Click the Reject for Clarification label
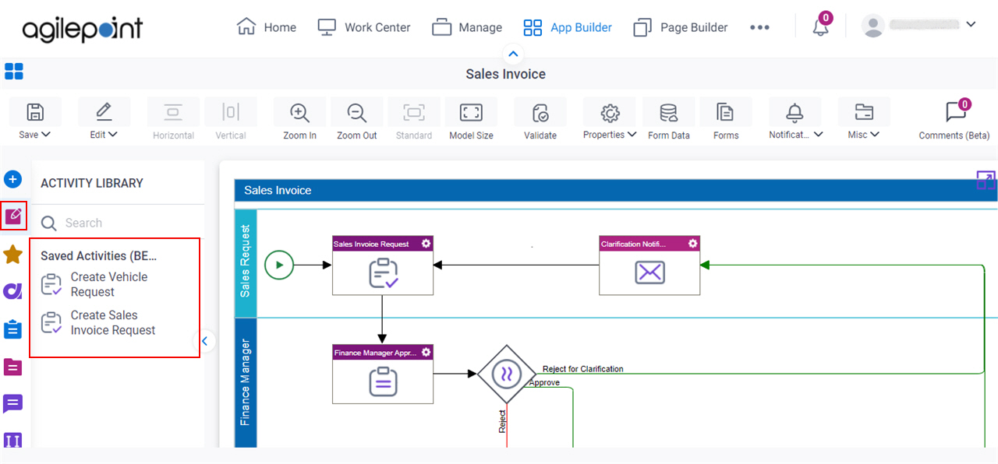The image size is (998, 464). (583, 369)
